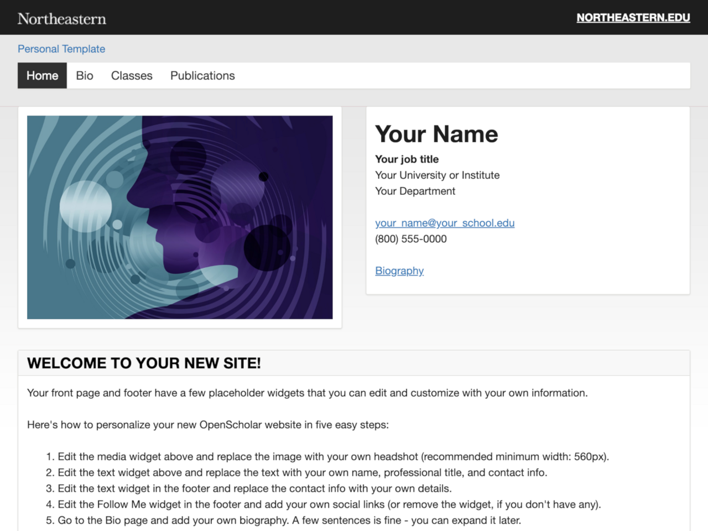Image resolution: width=708 pixels, height=531 pixels.
Task: Click step 5 about the Bio page
Action: (x=289, y=520)
